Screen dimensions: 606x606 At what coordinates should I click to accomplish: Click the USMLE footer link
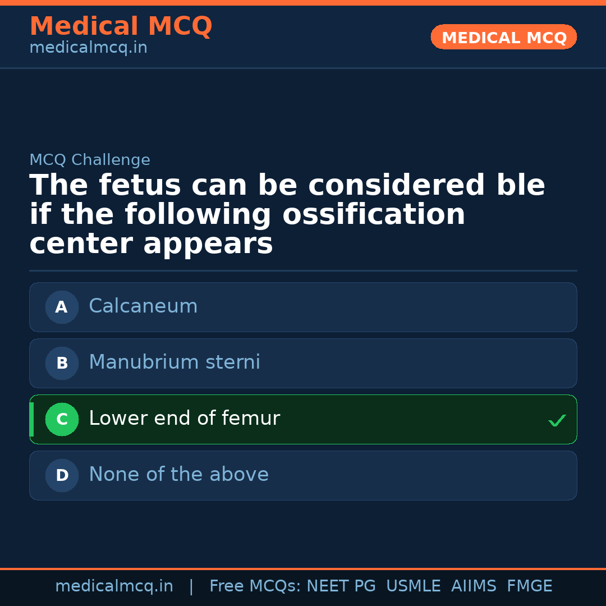(414, 585)
